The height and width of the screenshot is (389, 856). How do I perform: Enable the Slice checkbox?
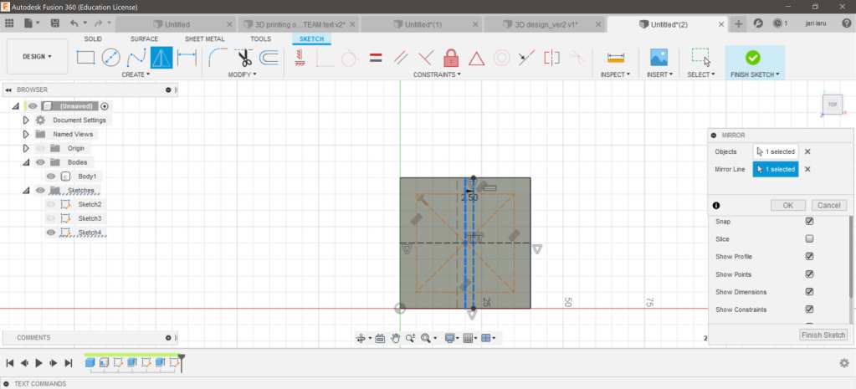810,239
